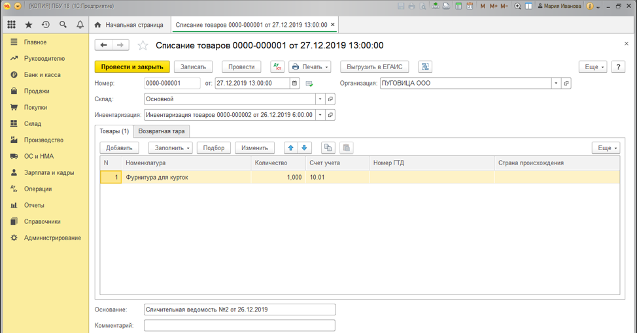Viewport: 637px width, 333px height.
Task: Move row down with blue arrow
Action: [304, 148]
